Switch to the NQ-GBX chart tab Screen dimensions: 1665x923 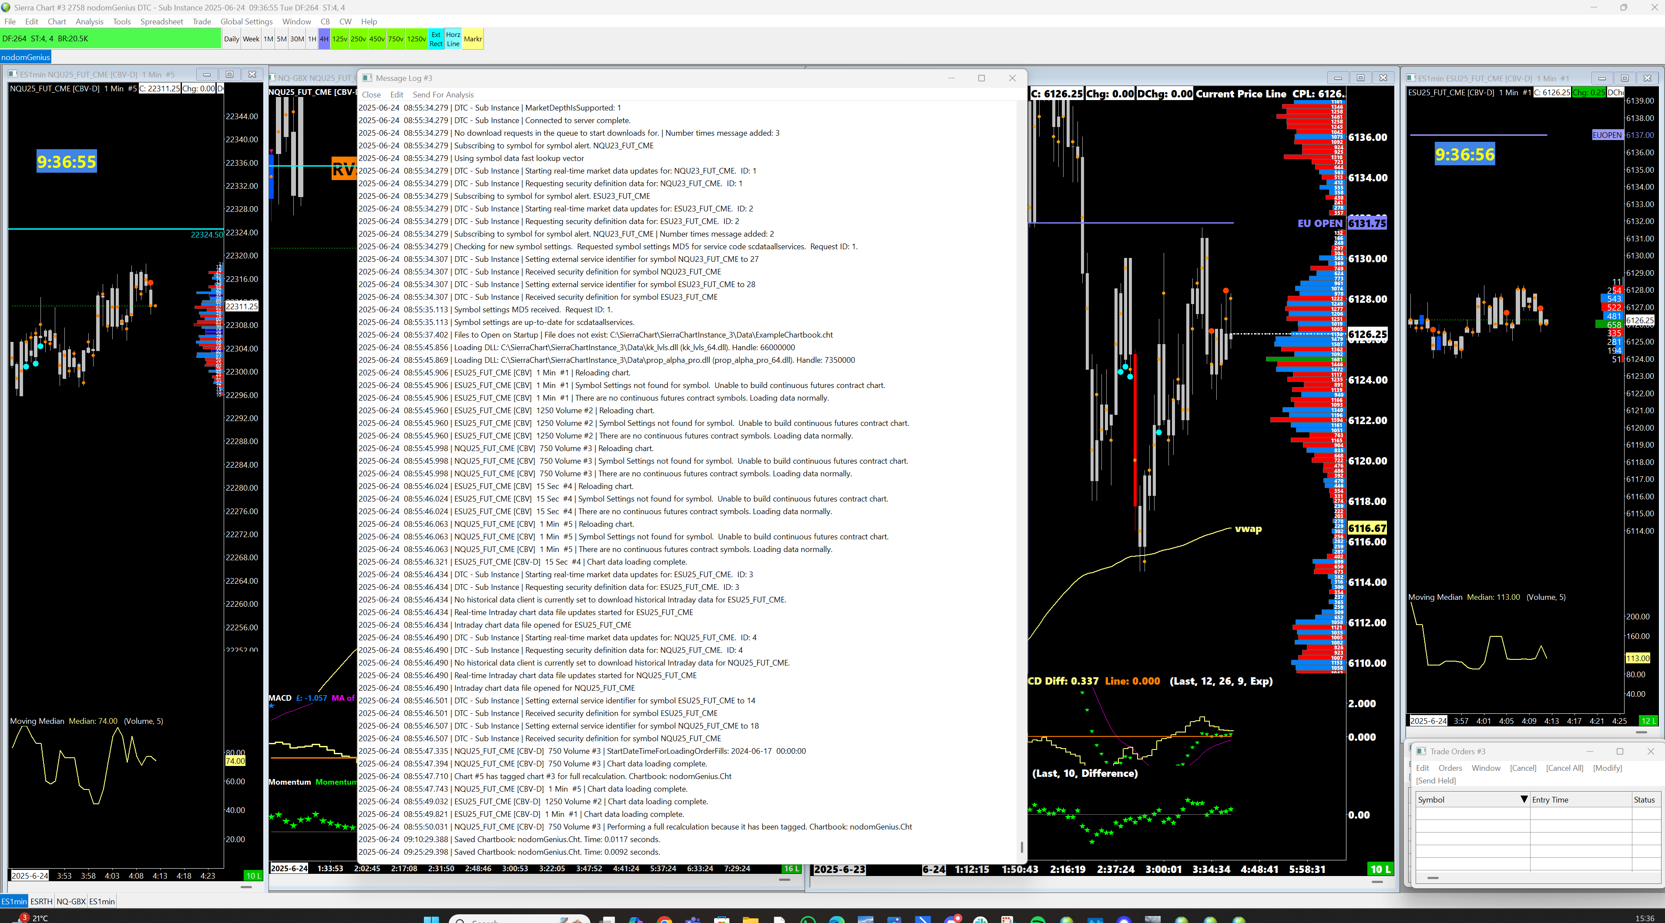pyautogui.click(x=71, y=901)
